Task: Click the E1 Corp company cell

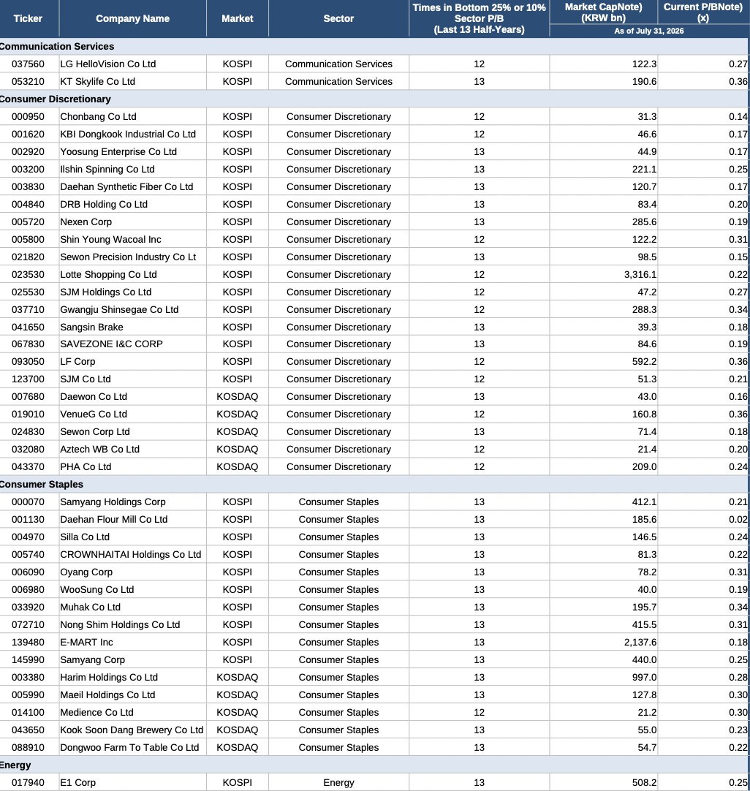Action: click(132, 782)
